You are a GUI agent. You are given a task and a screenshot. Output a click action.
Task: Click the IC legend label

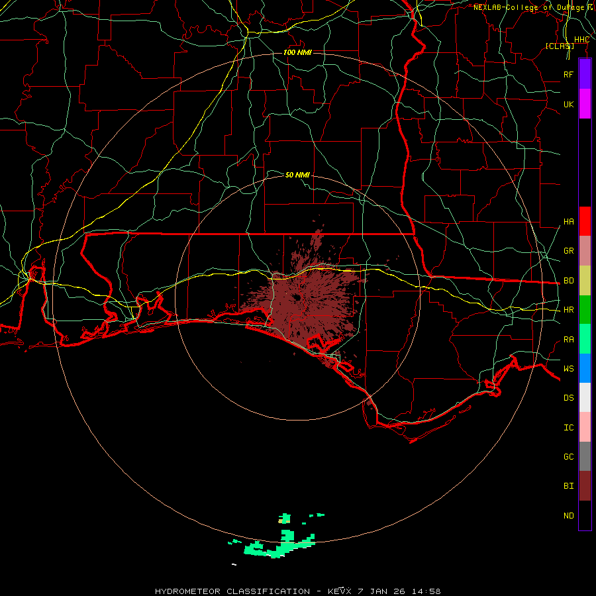click(x=568, y=428)
